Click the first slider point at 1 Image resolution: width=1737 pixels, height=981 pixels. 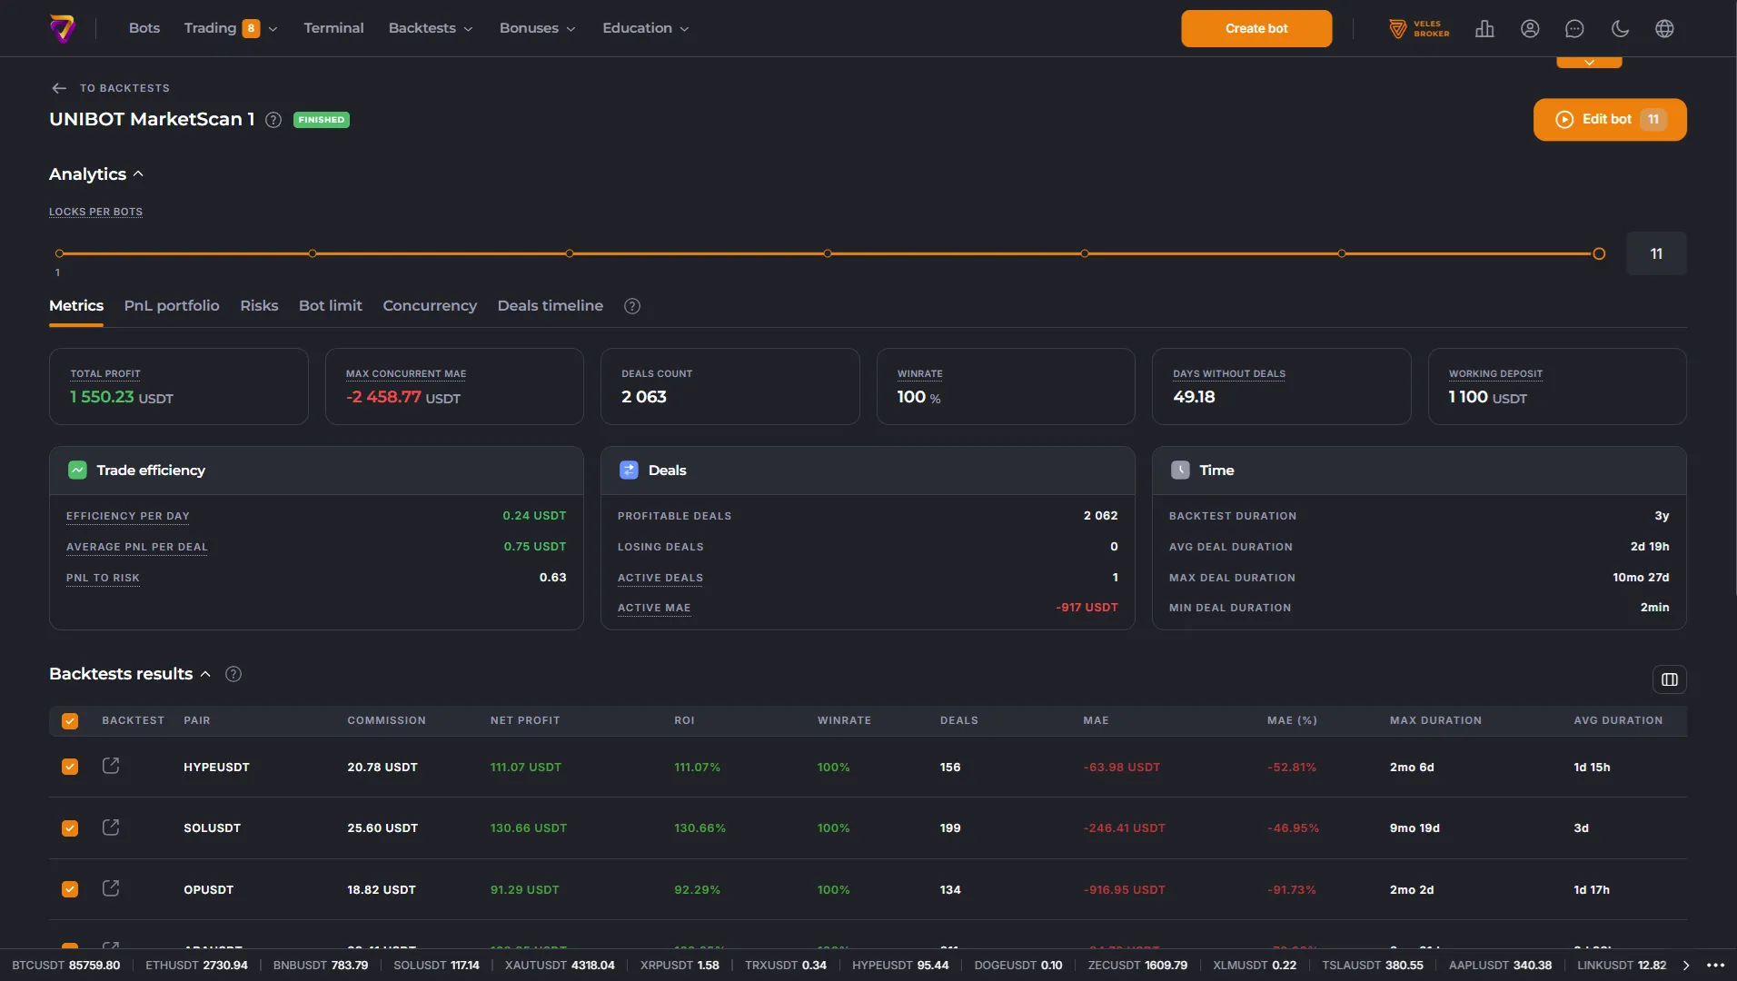(x=59, y=254)
